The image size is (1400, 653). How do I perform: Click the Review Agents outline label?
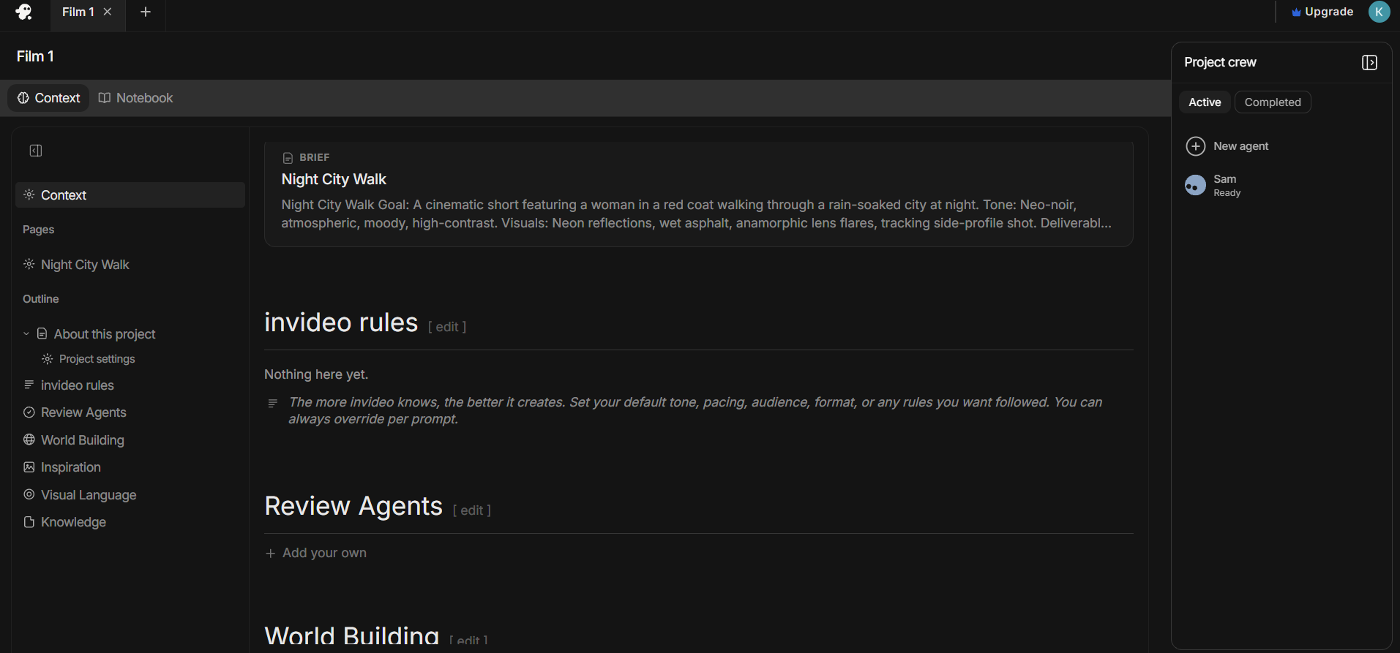83,412
